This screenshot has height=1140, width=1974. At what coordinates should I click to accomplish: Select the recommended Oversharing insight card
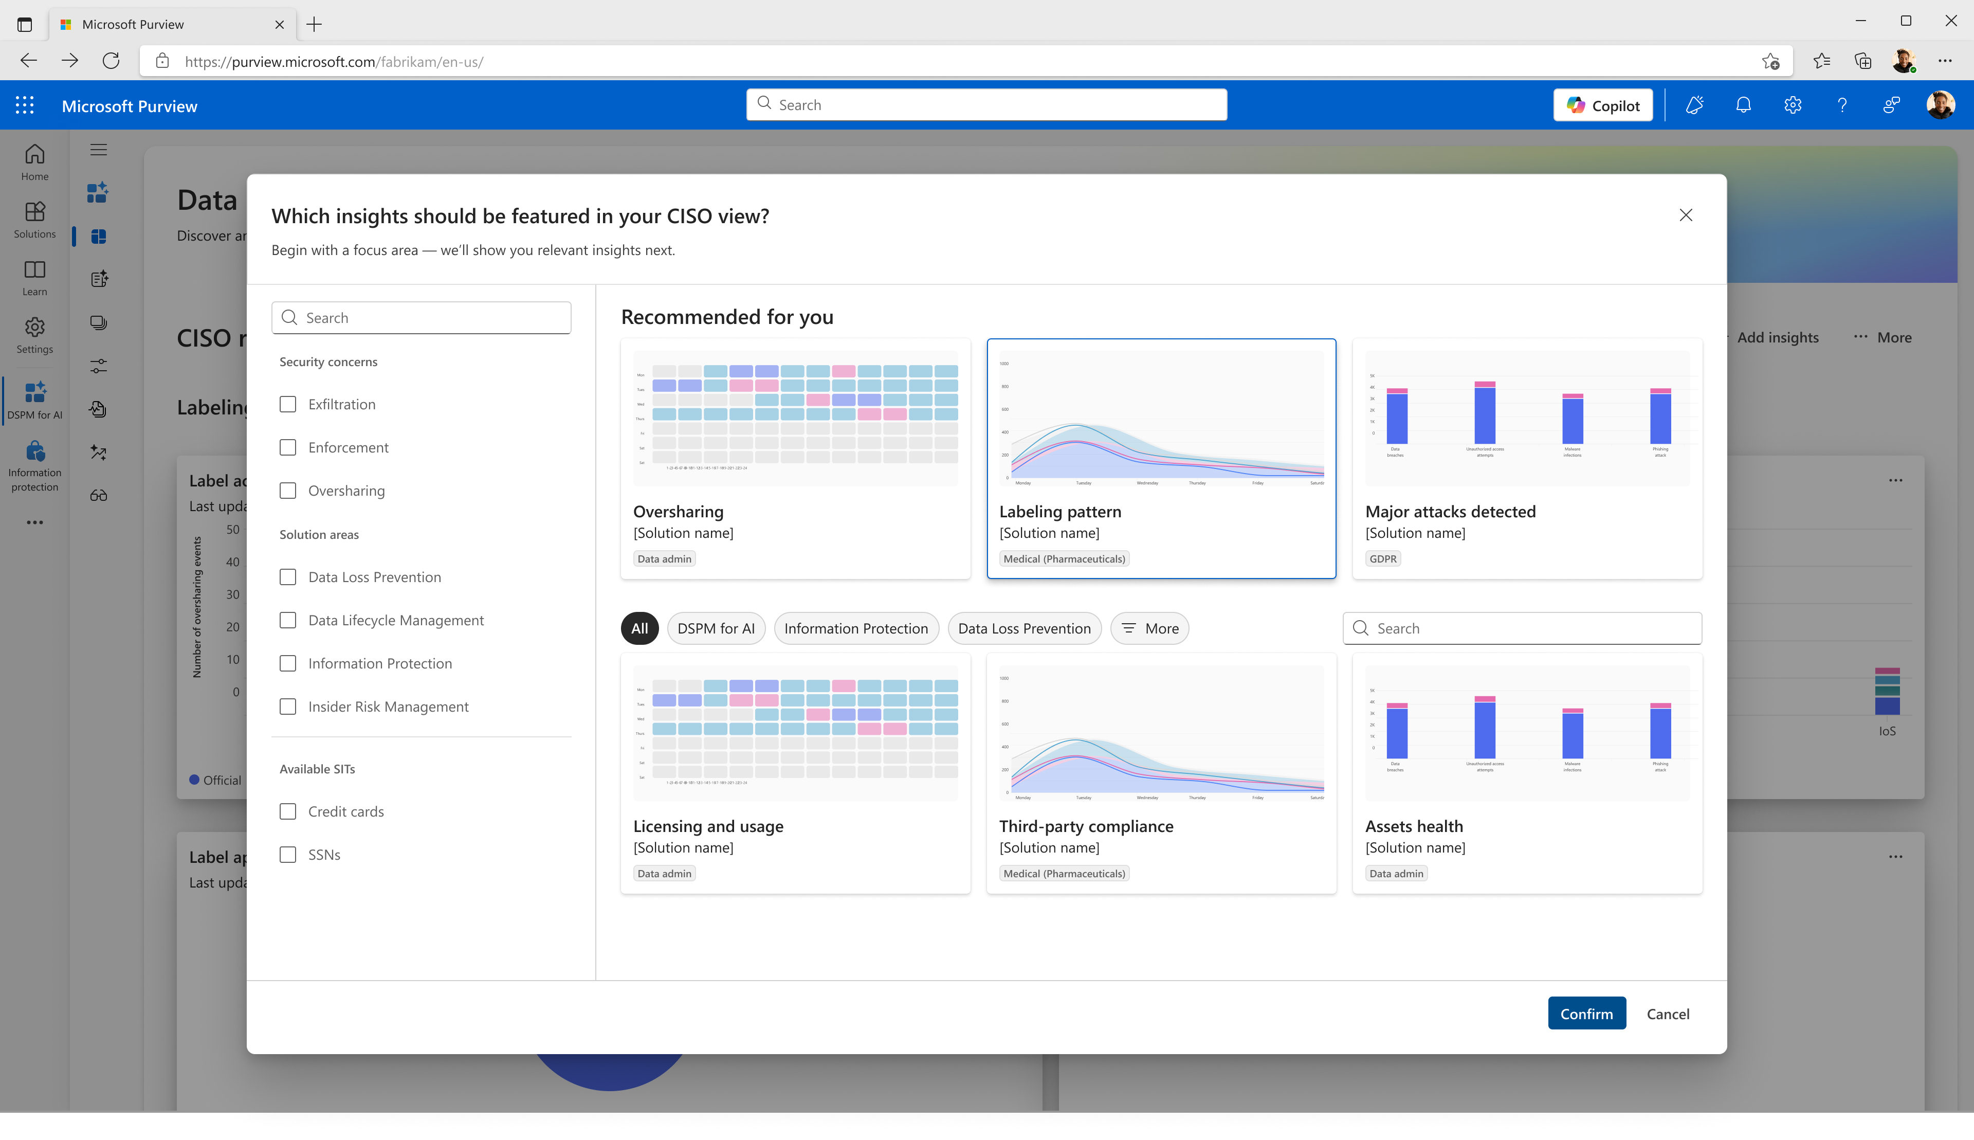tap(795, 459)
